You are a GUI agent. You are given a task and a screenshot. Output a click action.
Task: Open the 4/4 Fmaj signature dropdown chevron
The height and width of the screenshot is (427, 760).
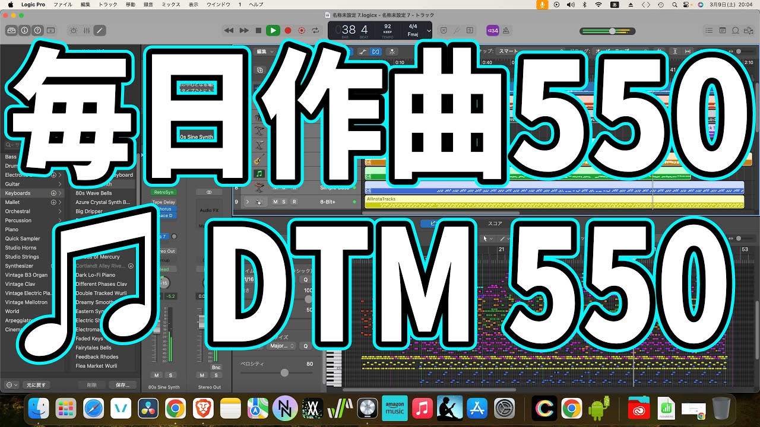coord(429,30)
